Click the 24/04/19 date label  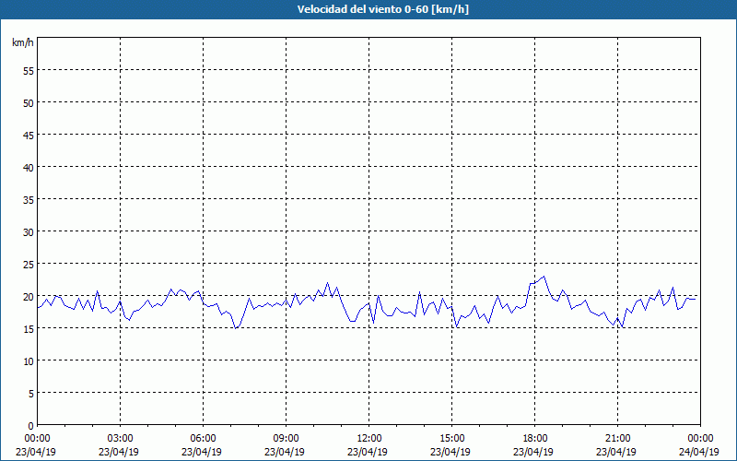(x=700, y=452)
